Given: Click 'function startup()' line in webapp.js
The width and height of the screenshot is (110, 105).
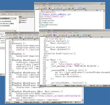Looking at the screenshot, I should point(57,41).
